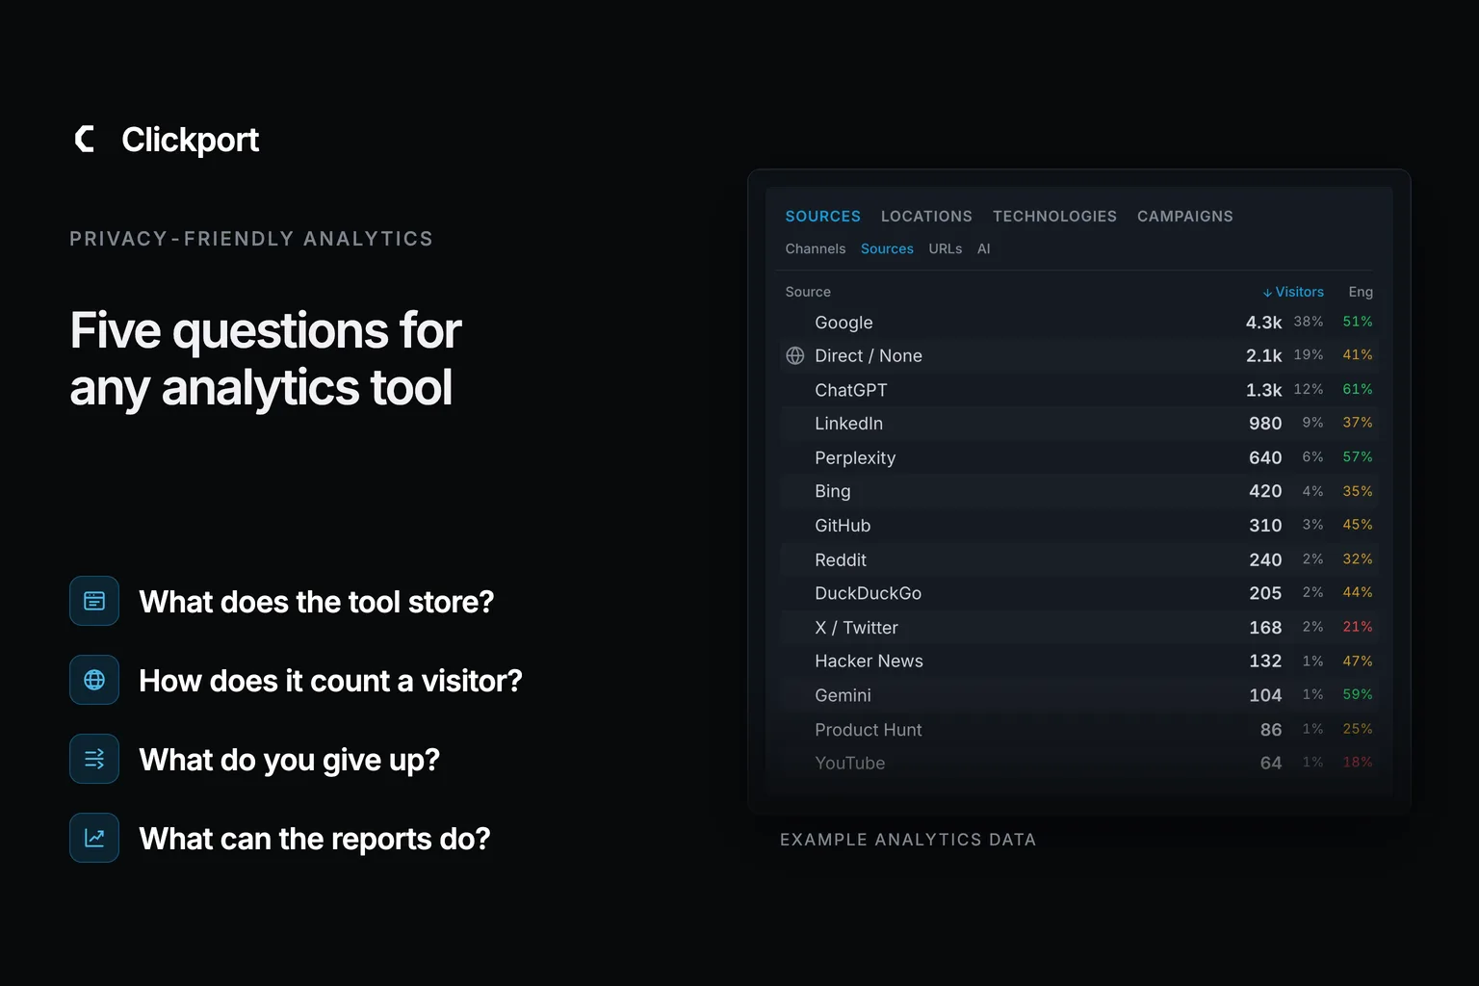Click the 'How does it count a visitor?' question
The width and height of the screenshot is (1479, 986).
(330, 681)
